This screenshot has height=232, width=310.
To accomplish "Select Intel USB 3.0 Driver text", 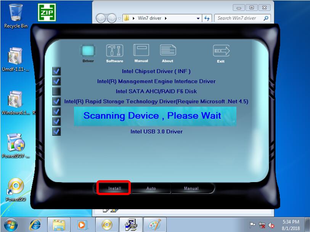I will click(x=156, y=131).
